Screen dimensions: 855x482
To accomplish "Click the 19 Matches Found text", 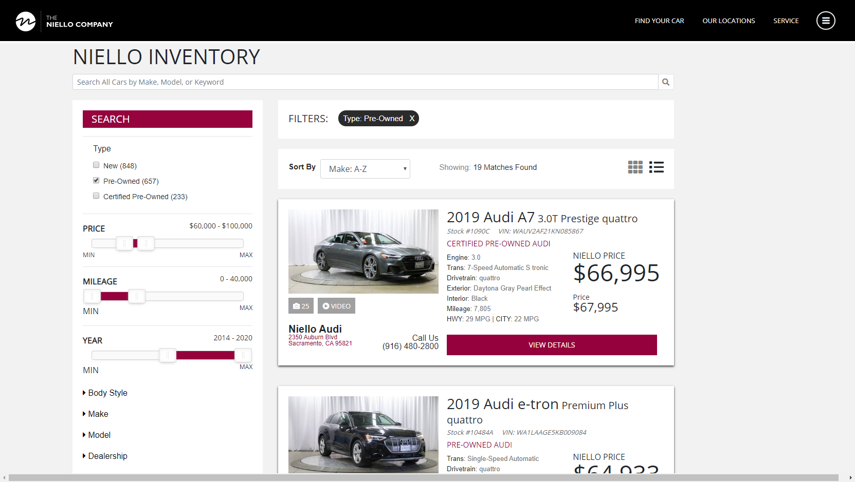I will [x=505, y=167].
